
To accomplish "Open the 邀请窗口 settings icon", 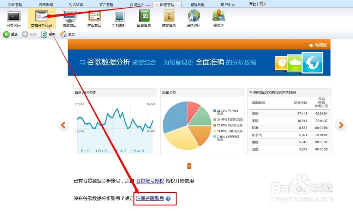I will [70, 19].
